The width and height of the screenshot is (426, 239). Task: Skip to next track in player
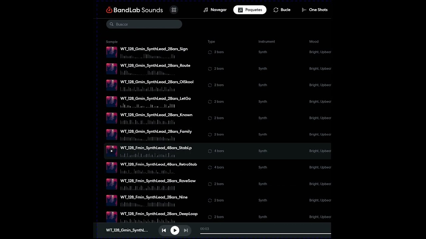[186, 230]
